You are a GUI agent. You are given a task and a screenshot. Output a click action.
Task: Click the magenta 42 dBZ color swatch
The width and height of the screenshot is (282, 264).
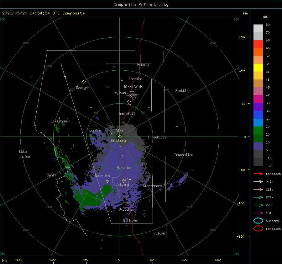pyautogui.click(x=258, y=99)
